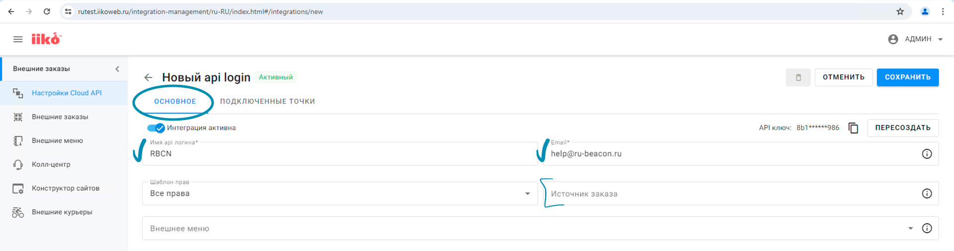Click the Имя api логина input field
The width and height of the screenshot is (954, 251).
[x=339, y=154]
